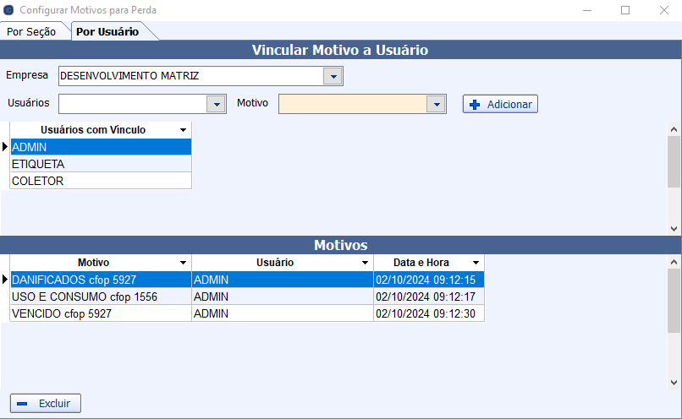Select the ADMIN user row
Screen dimensions: 682x419
point(100,147)
